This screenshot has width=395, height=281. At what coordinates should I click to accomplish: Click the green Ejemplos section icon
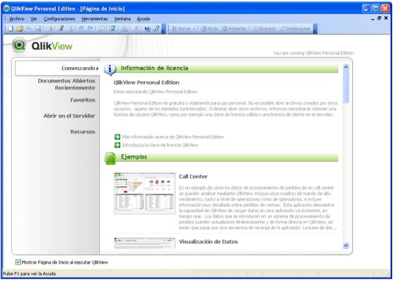coord(110,158)
